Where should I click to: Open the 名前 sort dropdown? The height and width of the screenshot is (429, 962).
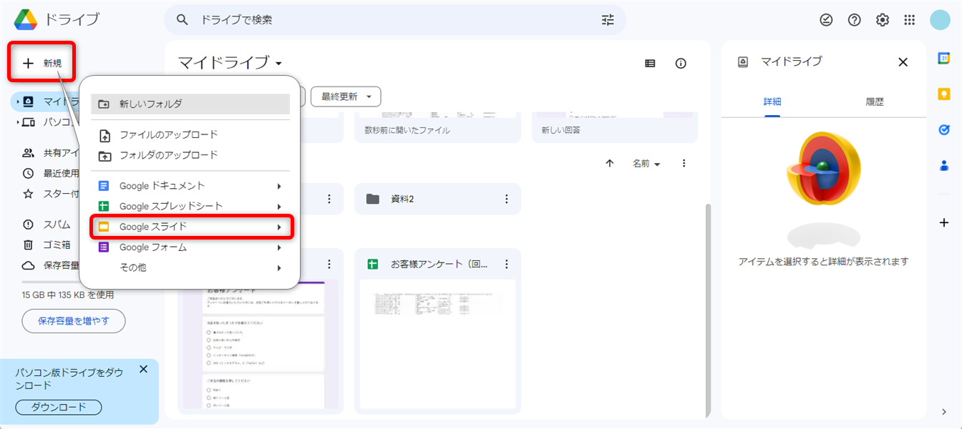point(646,163)
